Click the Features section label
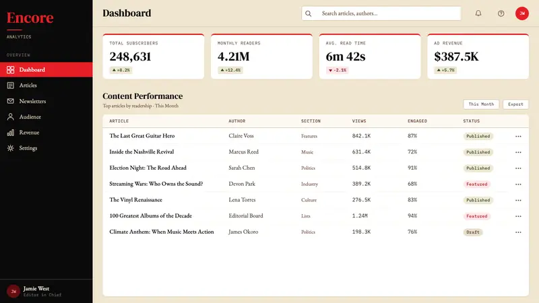The image size is (539, 303). (x=309, y=136)
